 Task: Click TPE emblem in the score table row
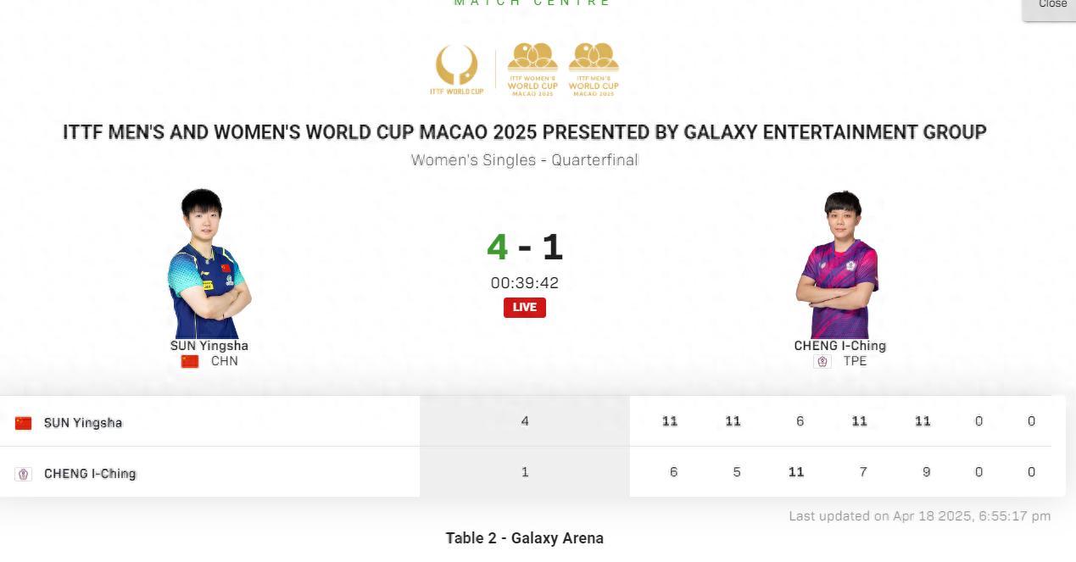24,474
